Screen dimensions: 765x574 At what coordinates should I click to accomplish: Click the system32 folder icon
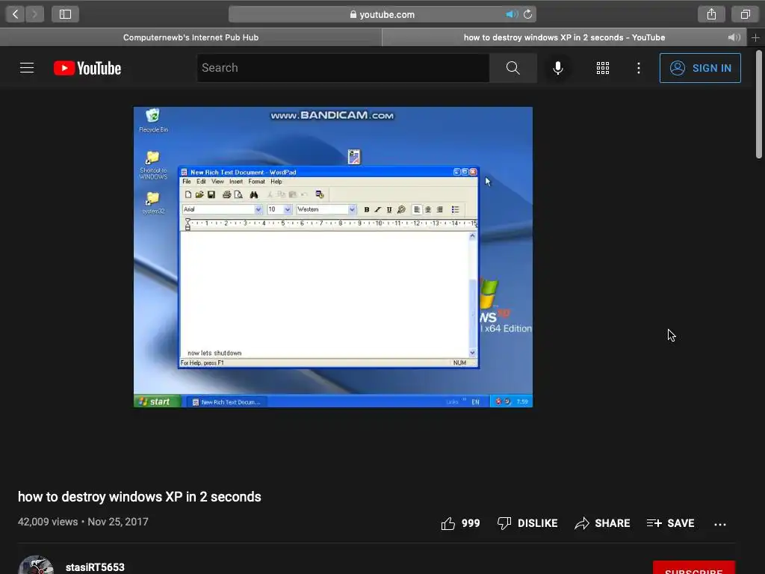[x=153, y=203]
